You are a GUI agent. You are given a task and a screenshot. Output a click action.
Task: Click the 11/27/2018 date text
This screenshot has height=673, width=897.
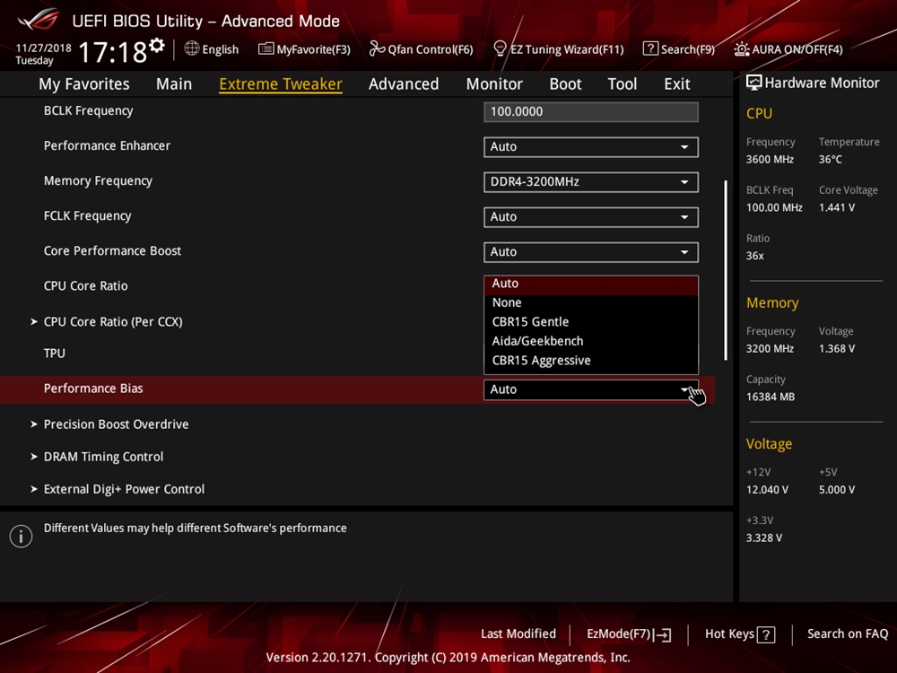coord(43,48)
